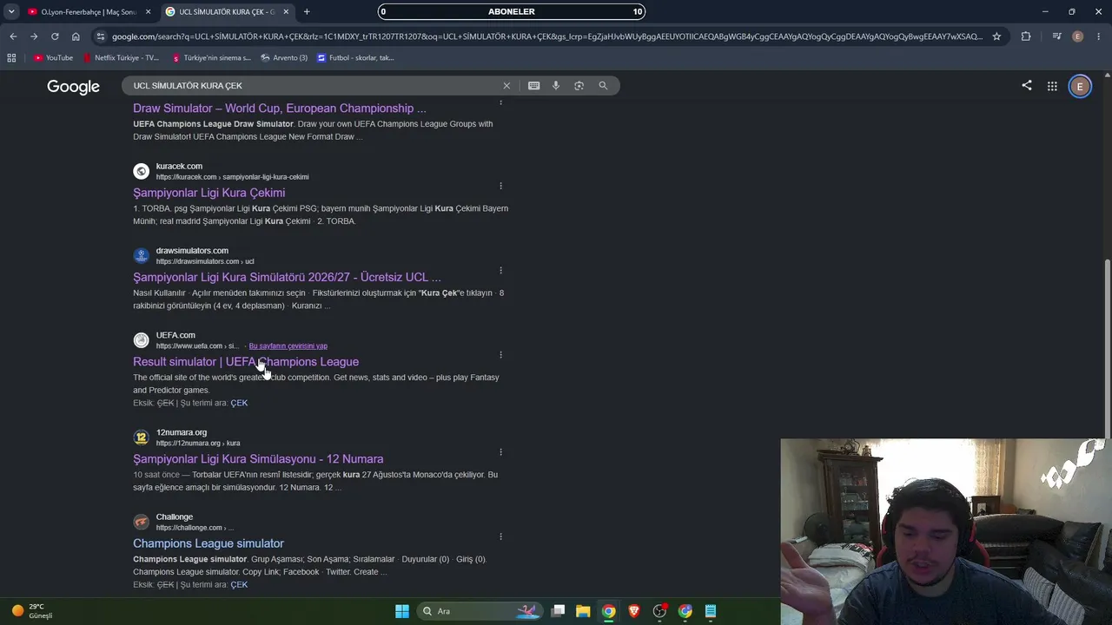This screenshot has width=1112, height=625.
Task: Click ÇEK link under UEFA.com result
Action: pyautogui.click(x=239, y=403)
